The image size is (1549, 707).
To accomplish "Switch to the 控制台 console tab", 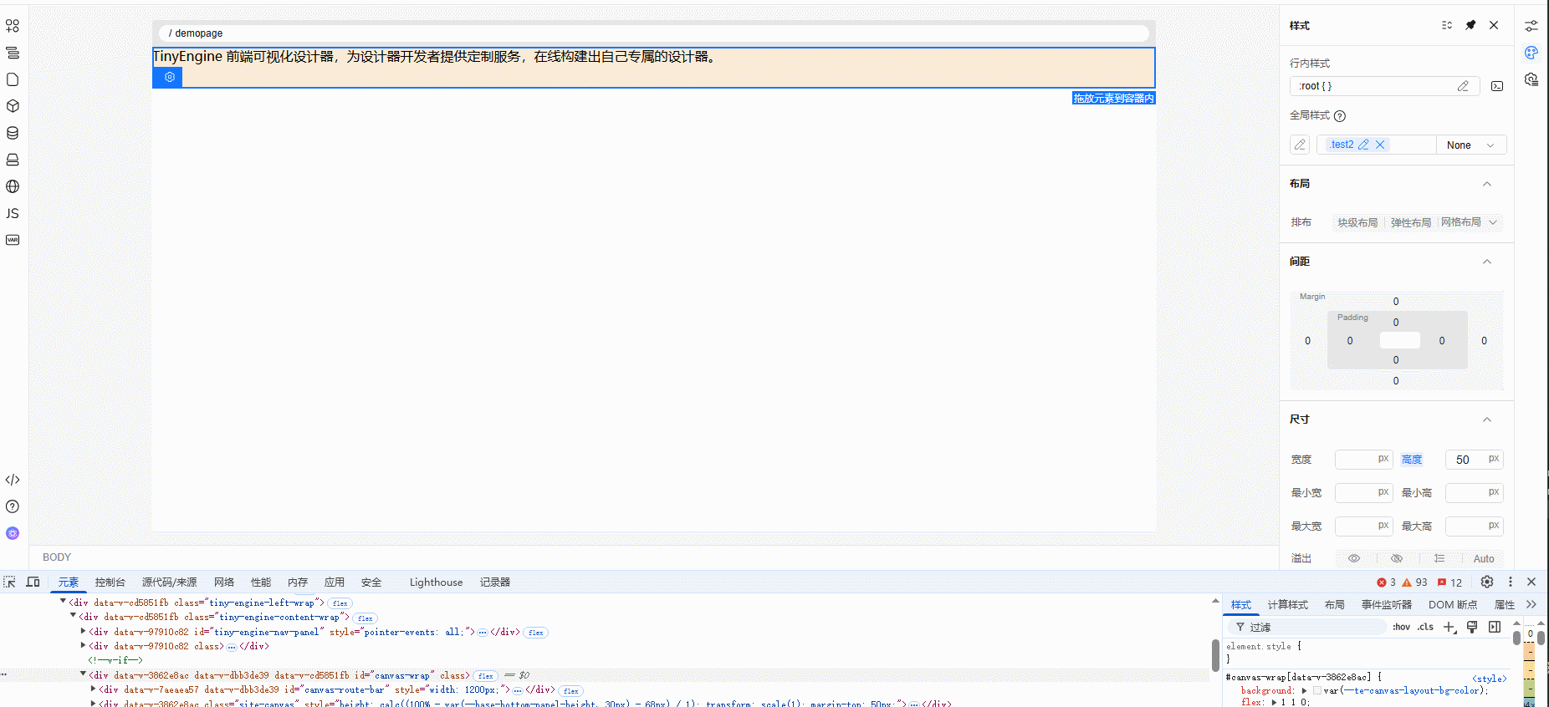I will pos(110,582).
